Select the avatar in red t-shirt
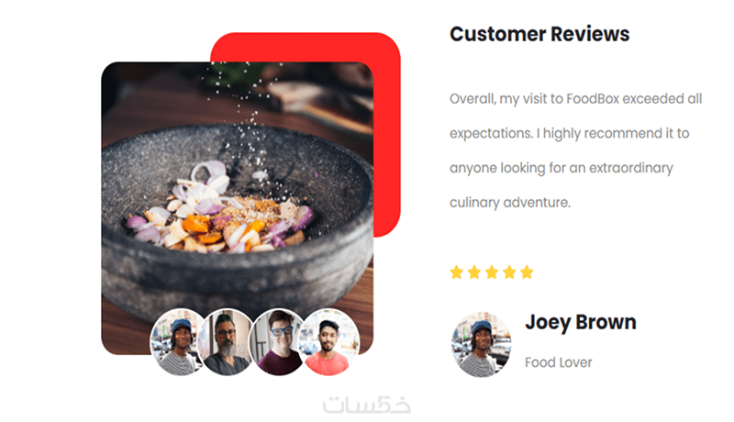 329,342
